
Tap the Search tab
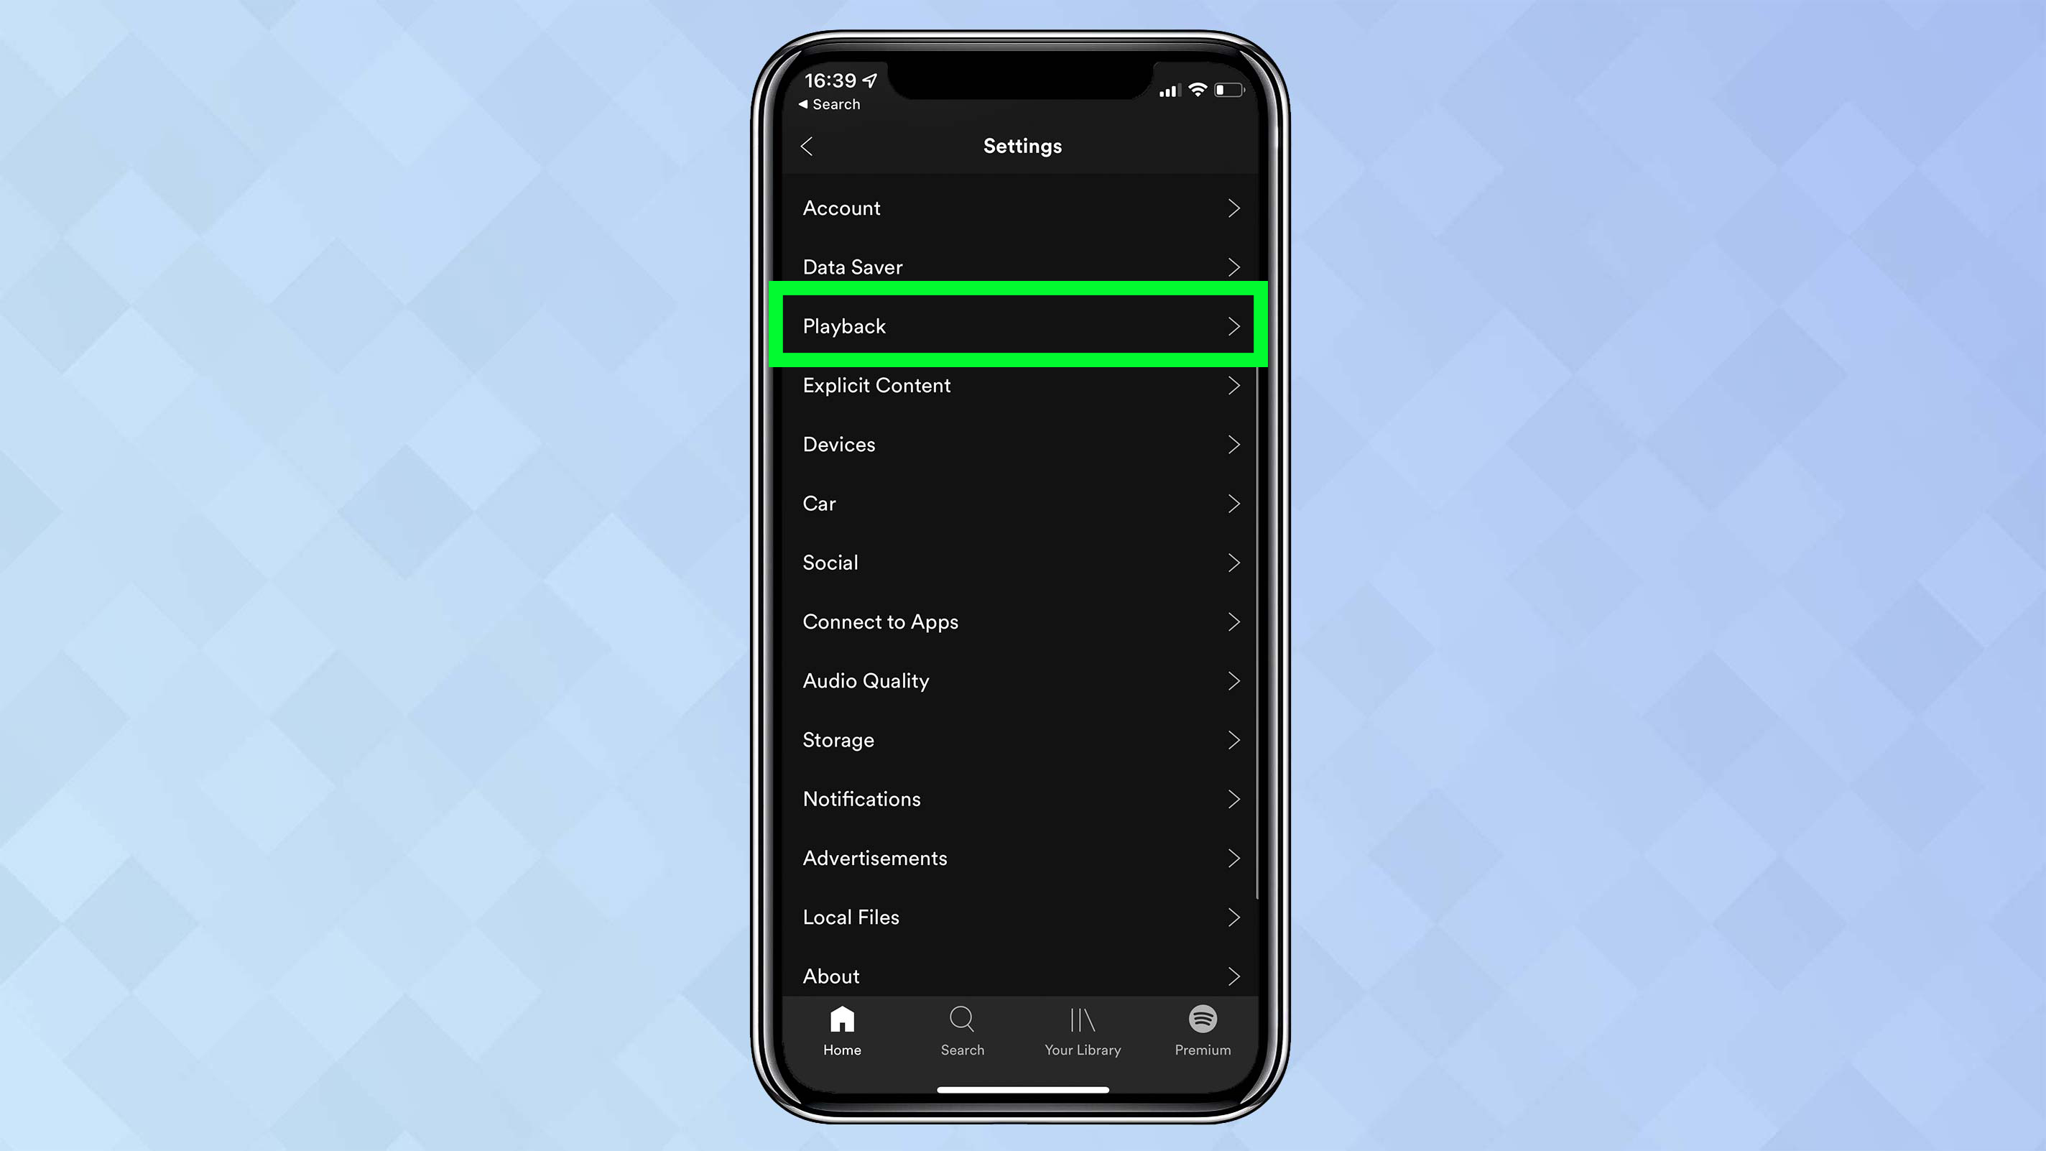pyautogui.click(x=963, y=1030)
